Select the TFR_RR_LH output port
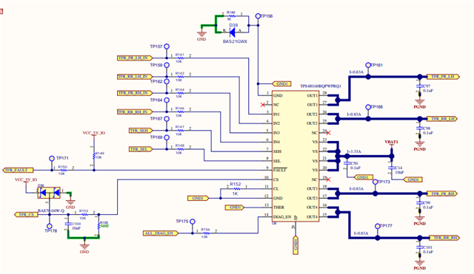This screenshot has width=474, height=274. coord(442,119)
